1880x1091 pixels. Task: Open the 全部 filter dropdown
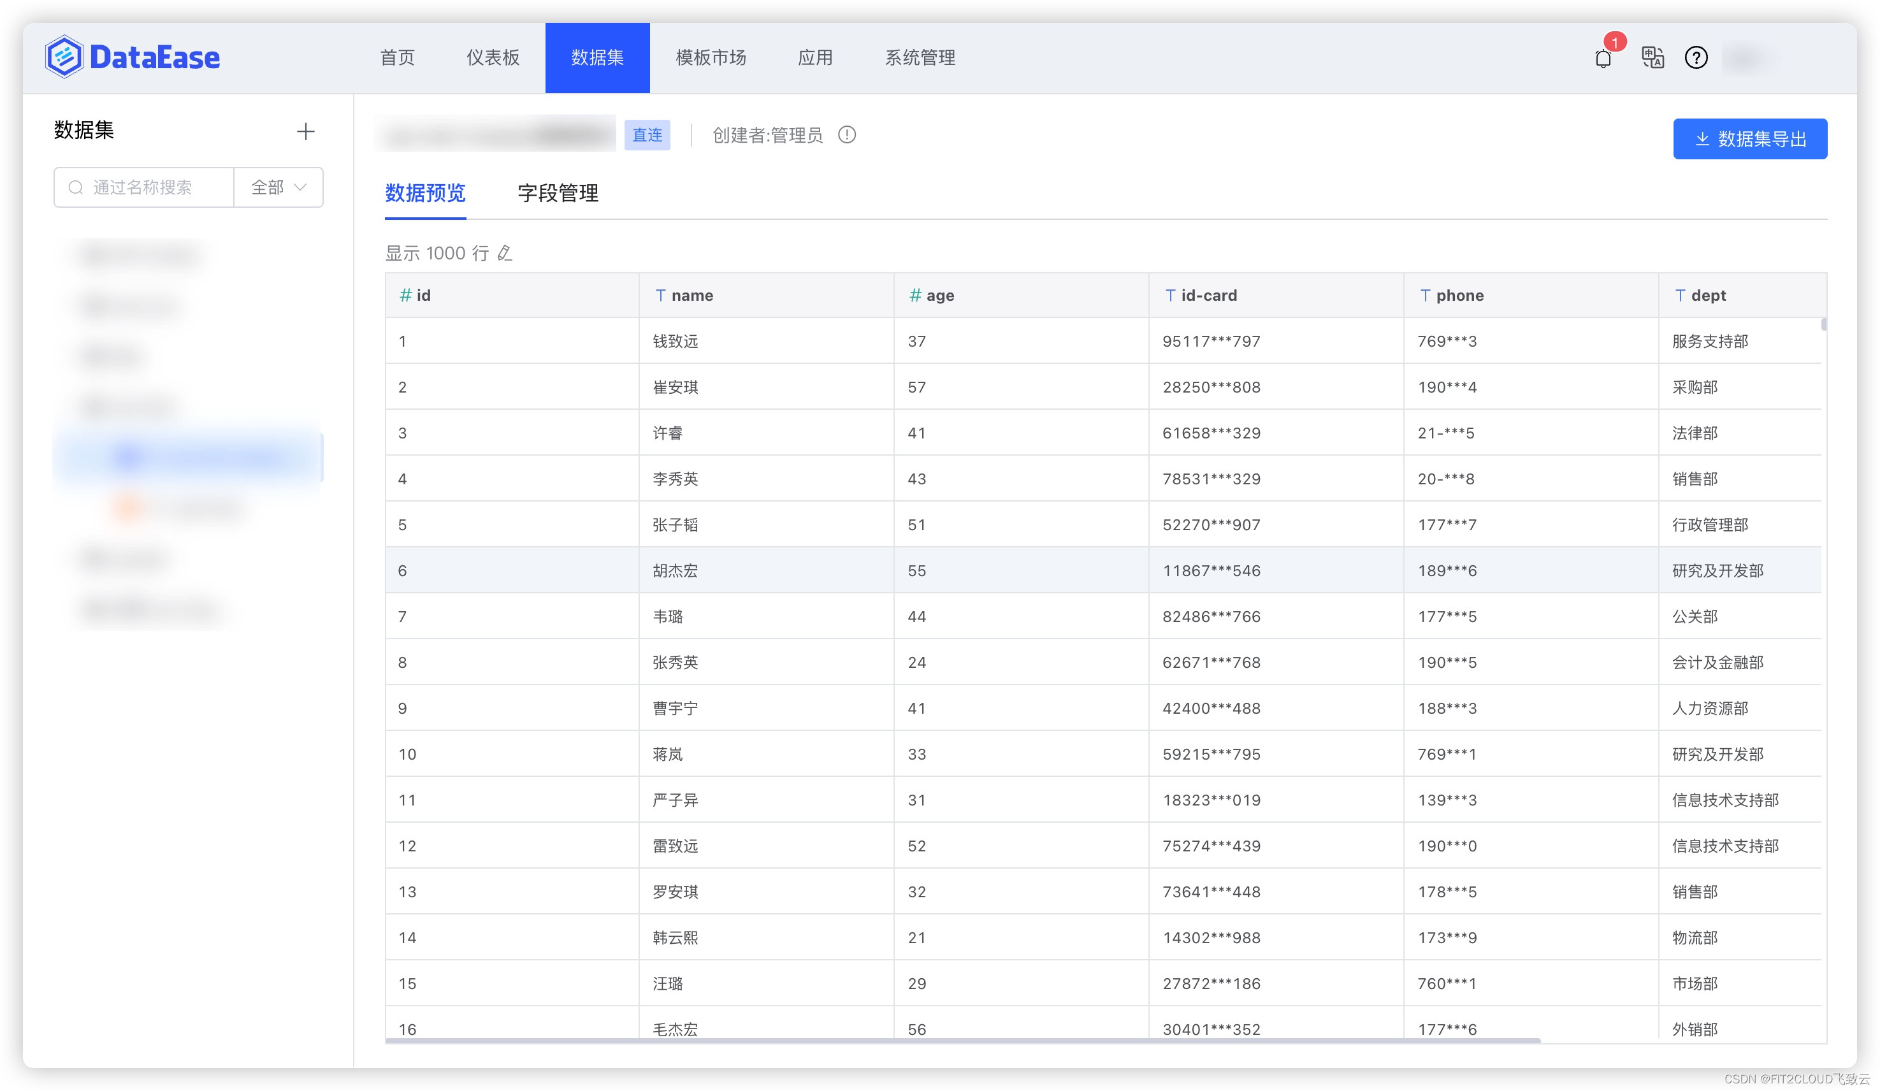click(x=278, y=187)
